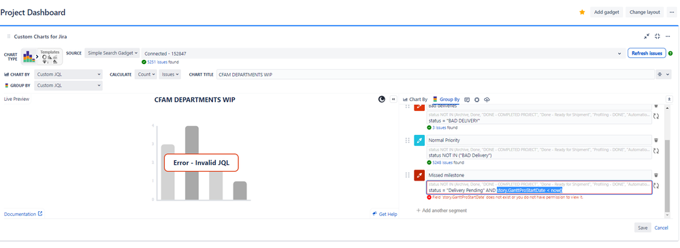Refresh the Bad deliveries JQL query
This screenshot has width=680, height=248.
[656, 117]
